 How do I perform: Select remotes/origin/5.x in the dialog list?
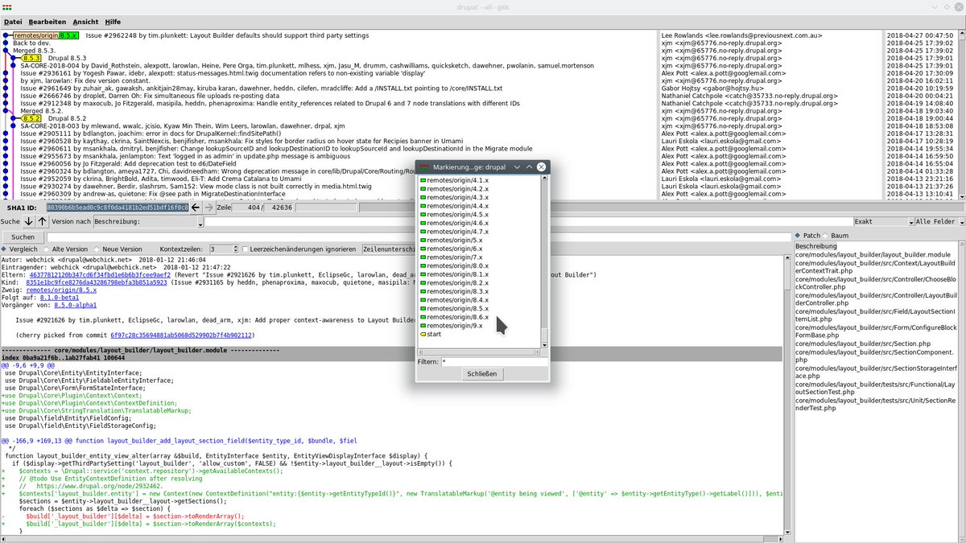pyautogui.click(x=453, y=240)
